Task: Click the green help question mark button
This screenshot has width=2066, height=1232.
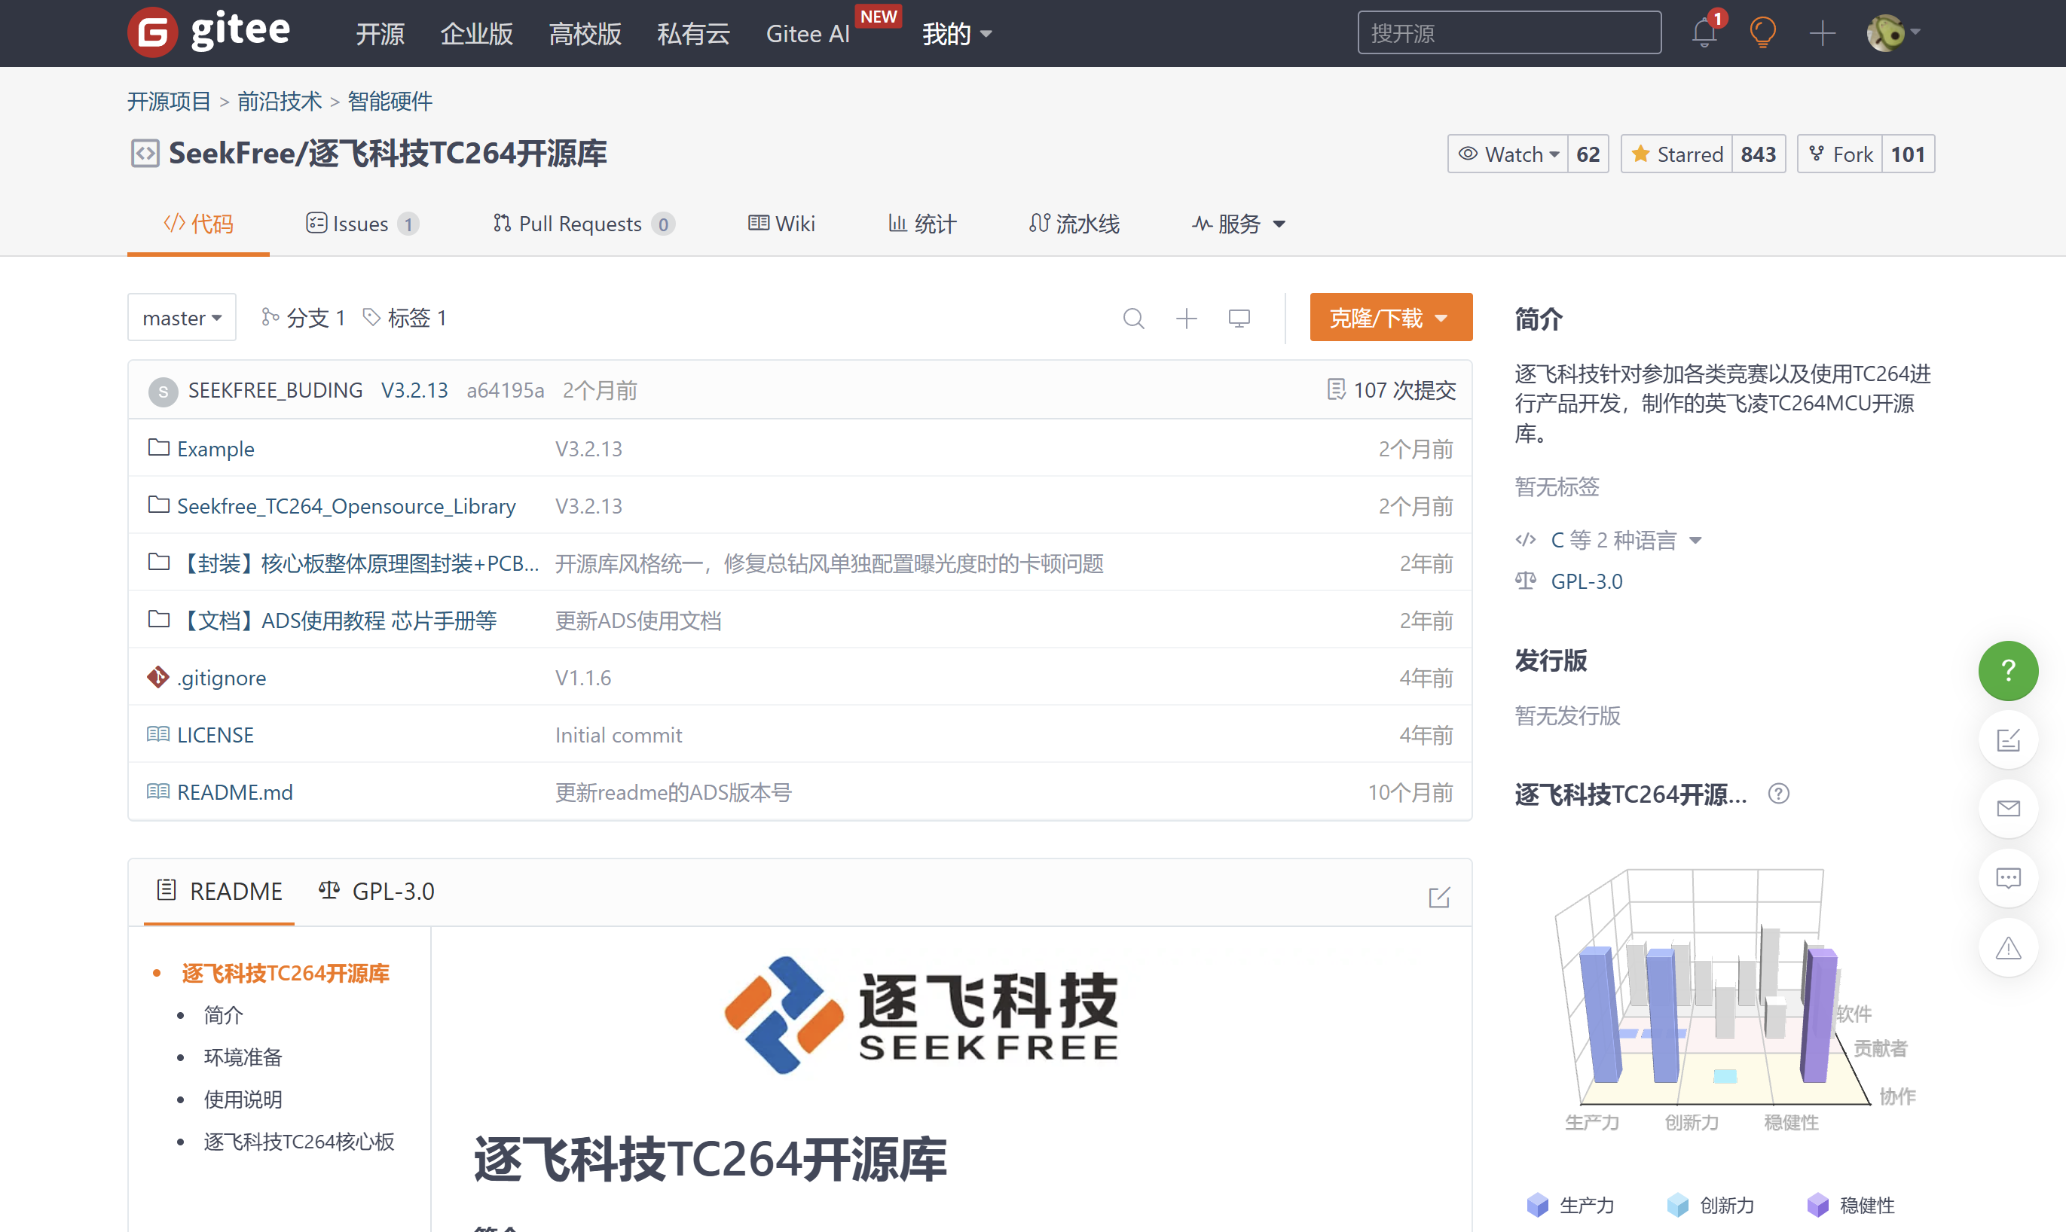Action: click(2007, 670)
